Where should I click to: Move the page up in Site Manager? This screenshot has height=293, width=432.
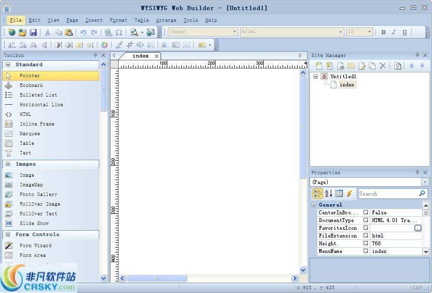click(x=412, y=66)
